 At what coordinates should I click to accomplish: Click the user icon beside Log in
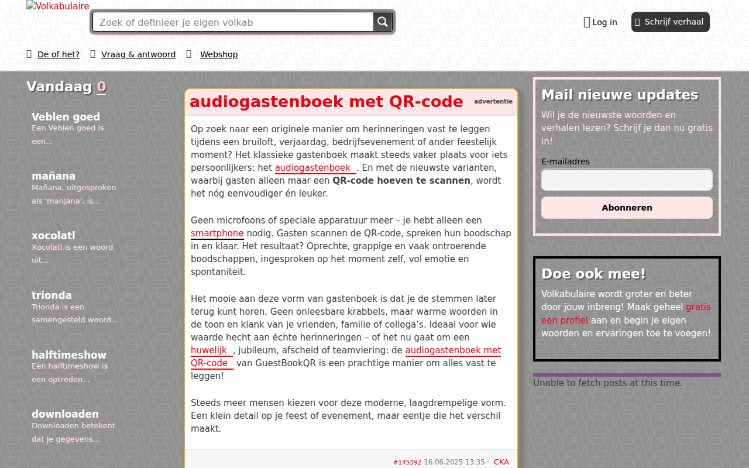[587, 22]
